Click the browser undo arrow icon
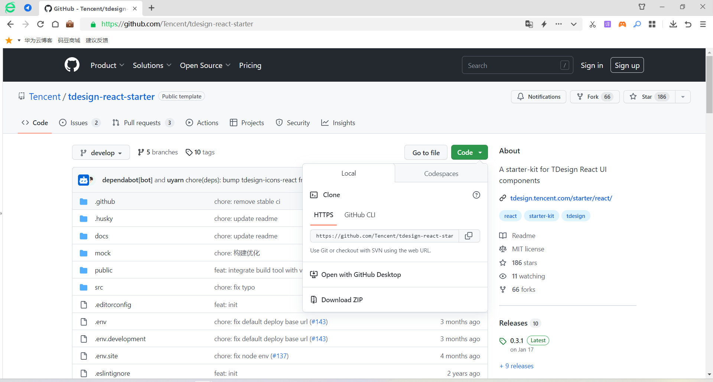This screenshot has height=382, width=713. [688, 24]
